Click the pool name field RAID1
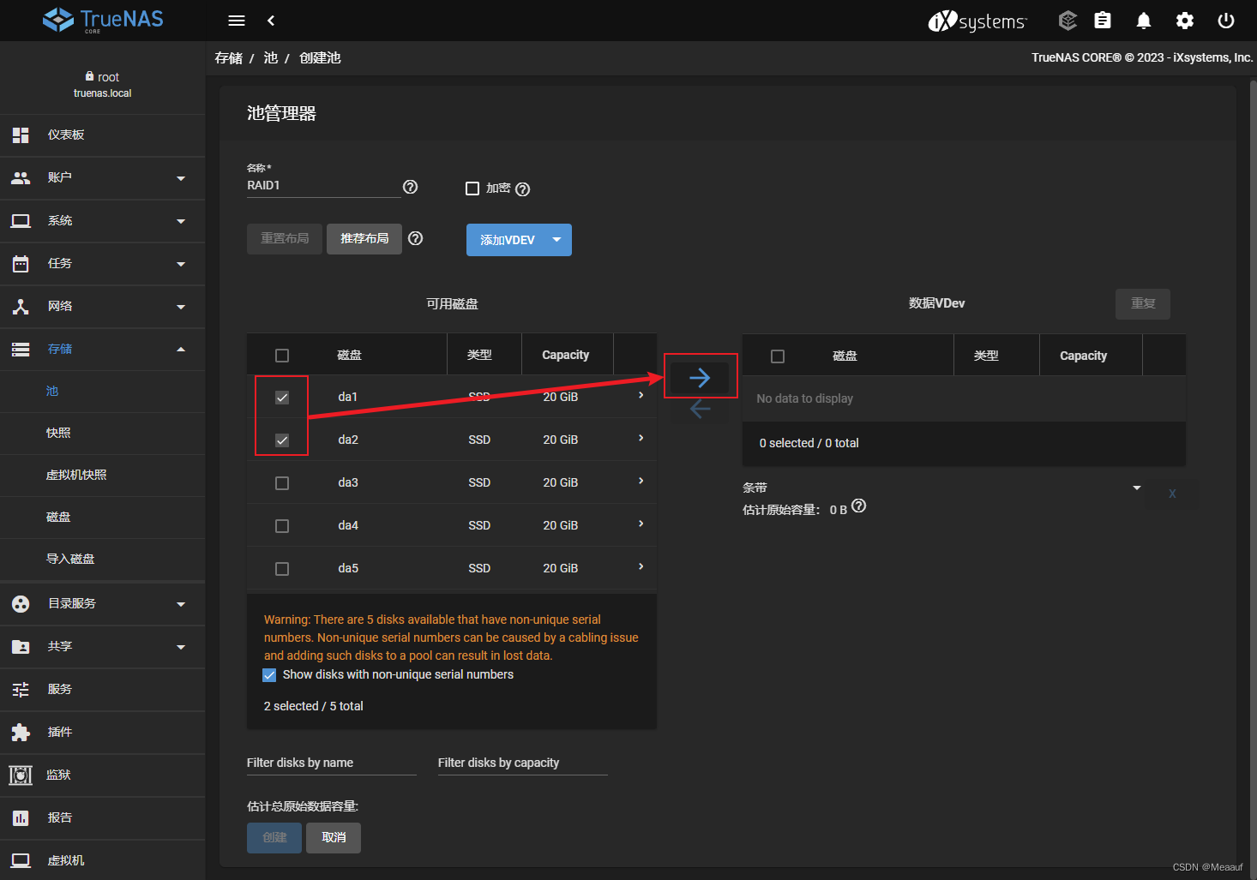The image size is (1257, 880). tap(323, 186)
